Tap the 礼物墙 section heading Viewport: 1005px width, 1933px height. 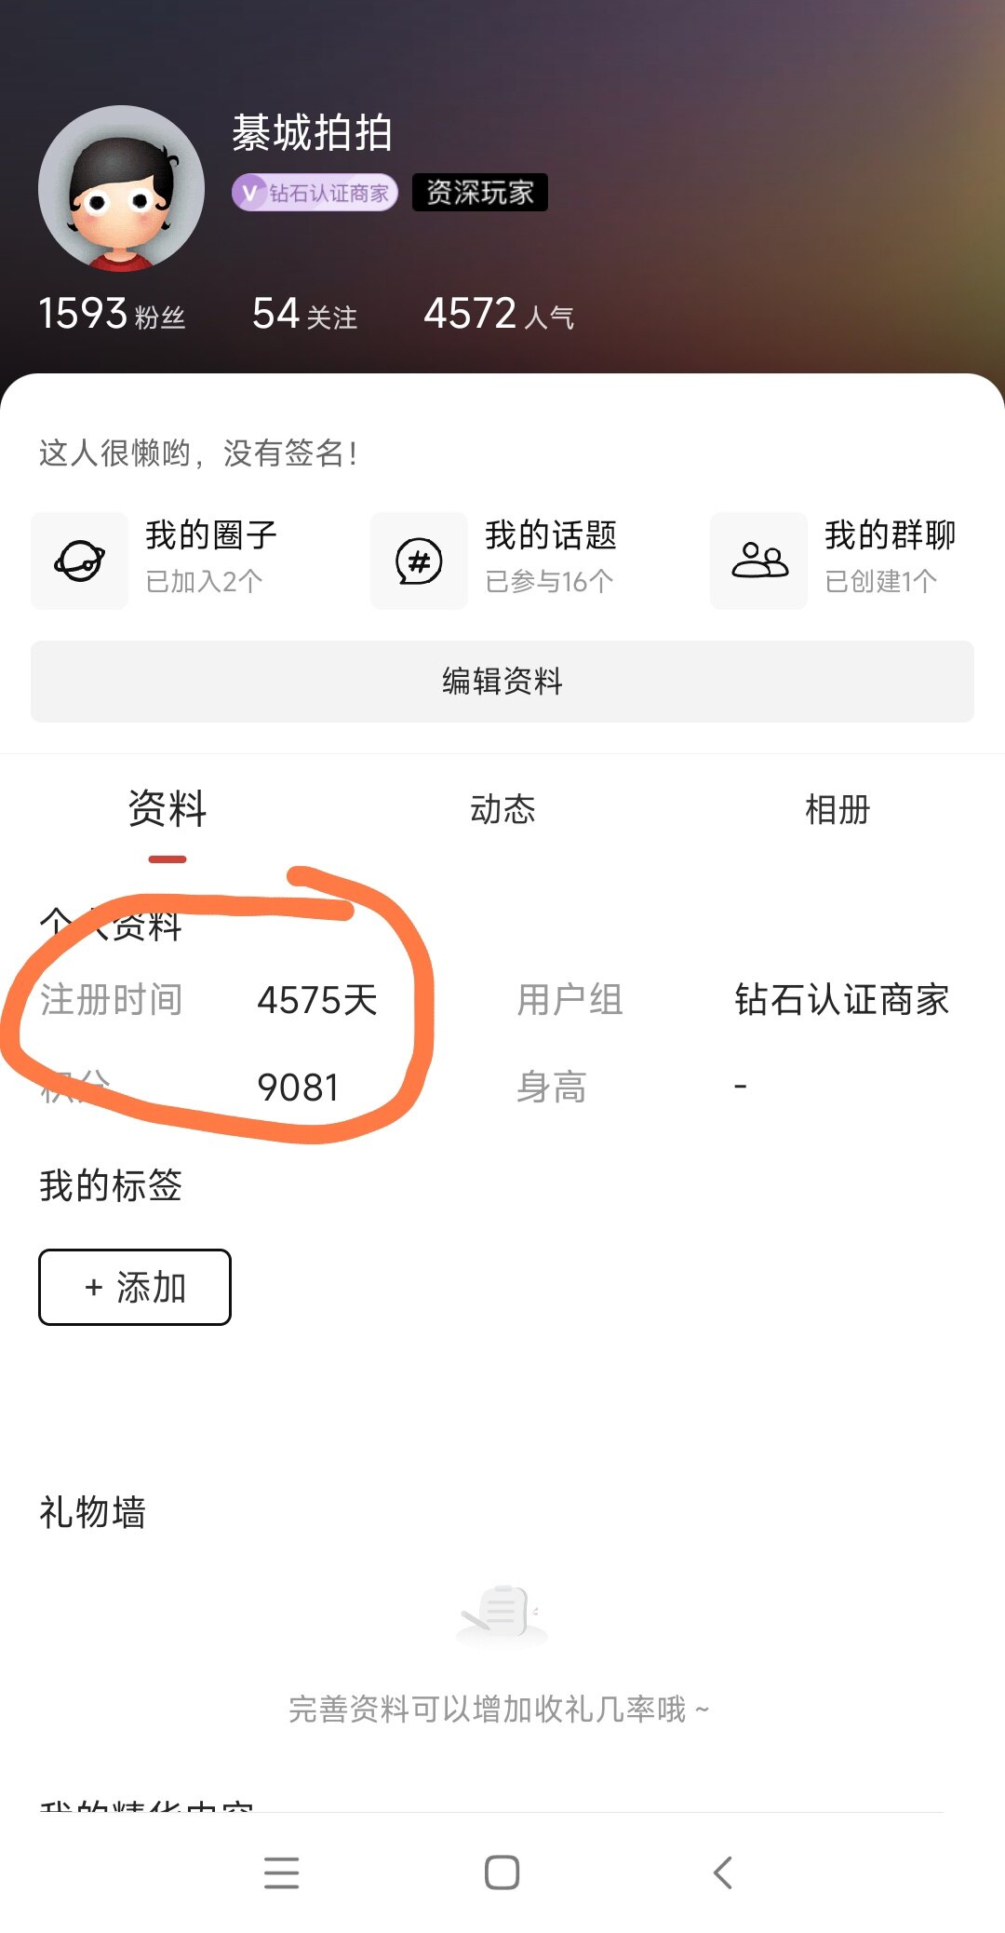tap(92, 1512)
